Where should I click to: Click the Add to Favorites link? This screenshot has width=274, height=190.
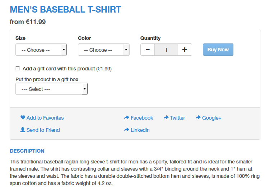coord(45,118)
